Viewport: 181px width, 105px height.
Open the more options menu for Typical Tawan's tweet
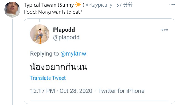(x=172, y=5)
